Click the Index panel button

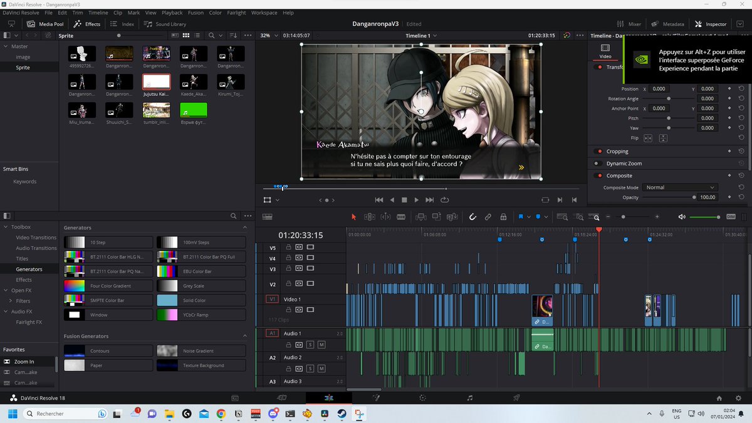(x=122, y=24)
